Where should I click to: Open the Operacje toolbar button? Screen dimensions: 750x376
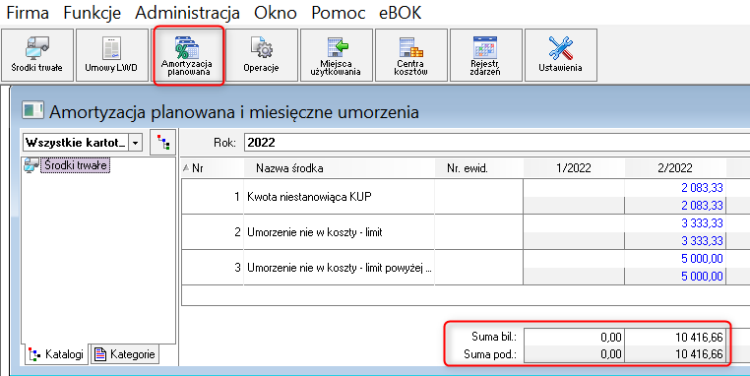[261, 55]
